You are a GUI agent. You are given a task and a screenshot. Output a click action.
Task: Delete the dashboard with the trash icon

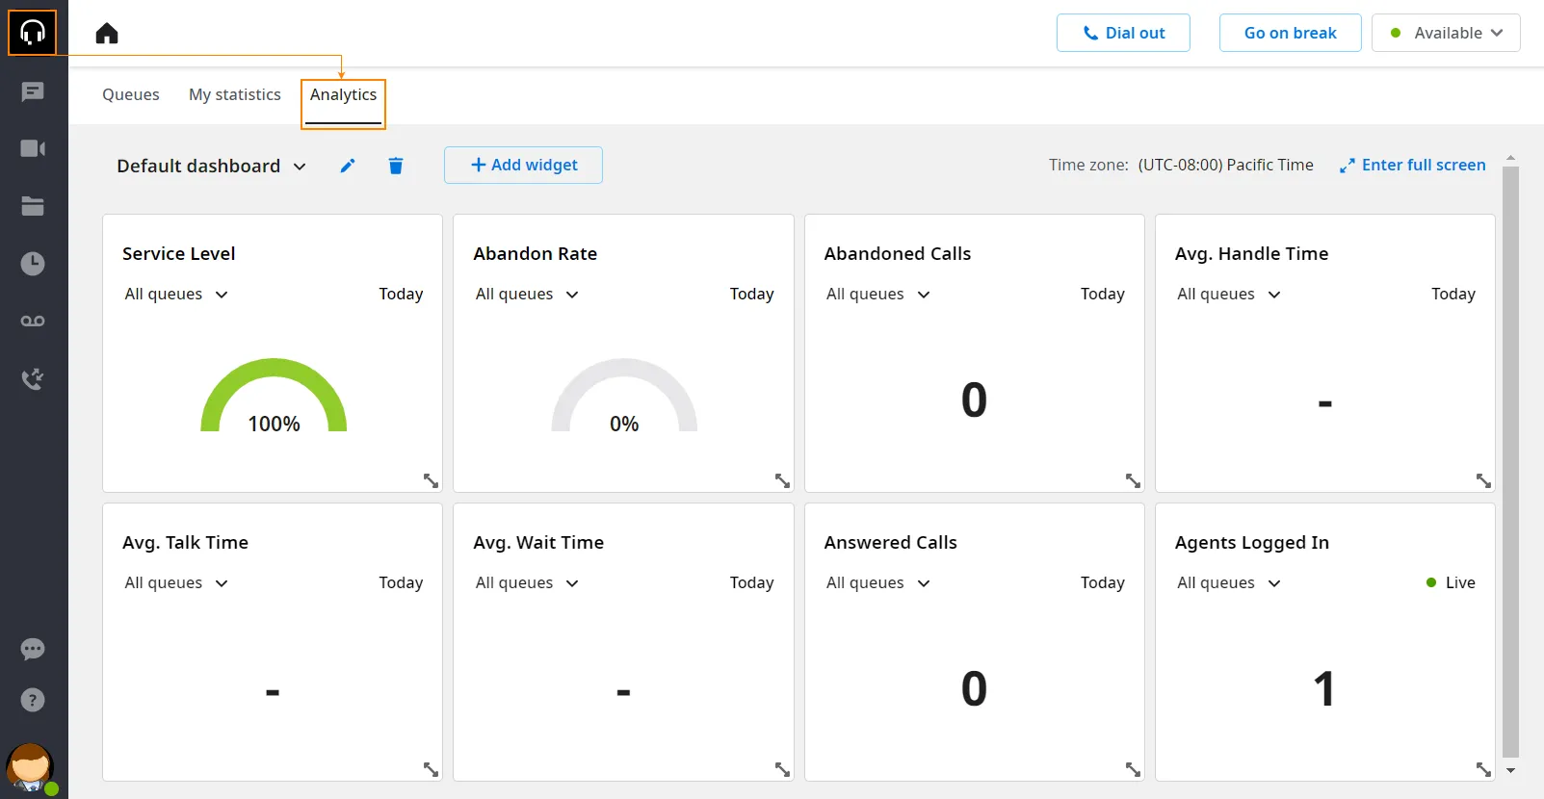pyautogui.click(x=396, y=166)
